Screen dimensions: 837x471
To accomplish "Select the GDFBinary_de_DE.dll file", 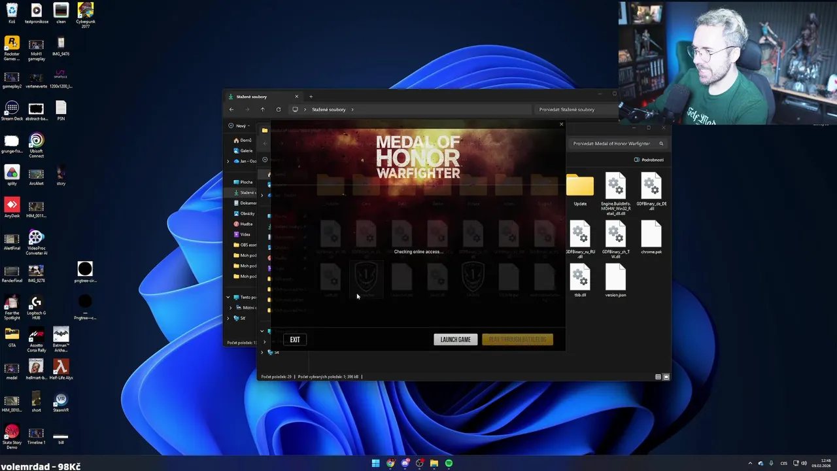I will tap(651, 192).
